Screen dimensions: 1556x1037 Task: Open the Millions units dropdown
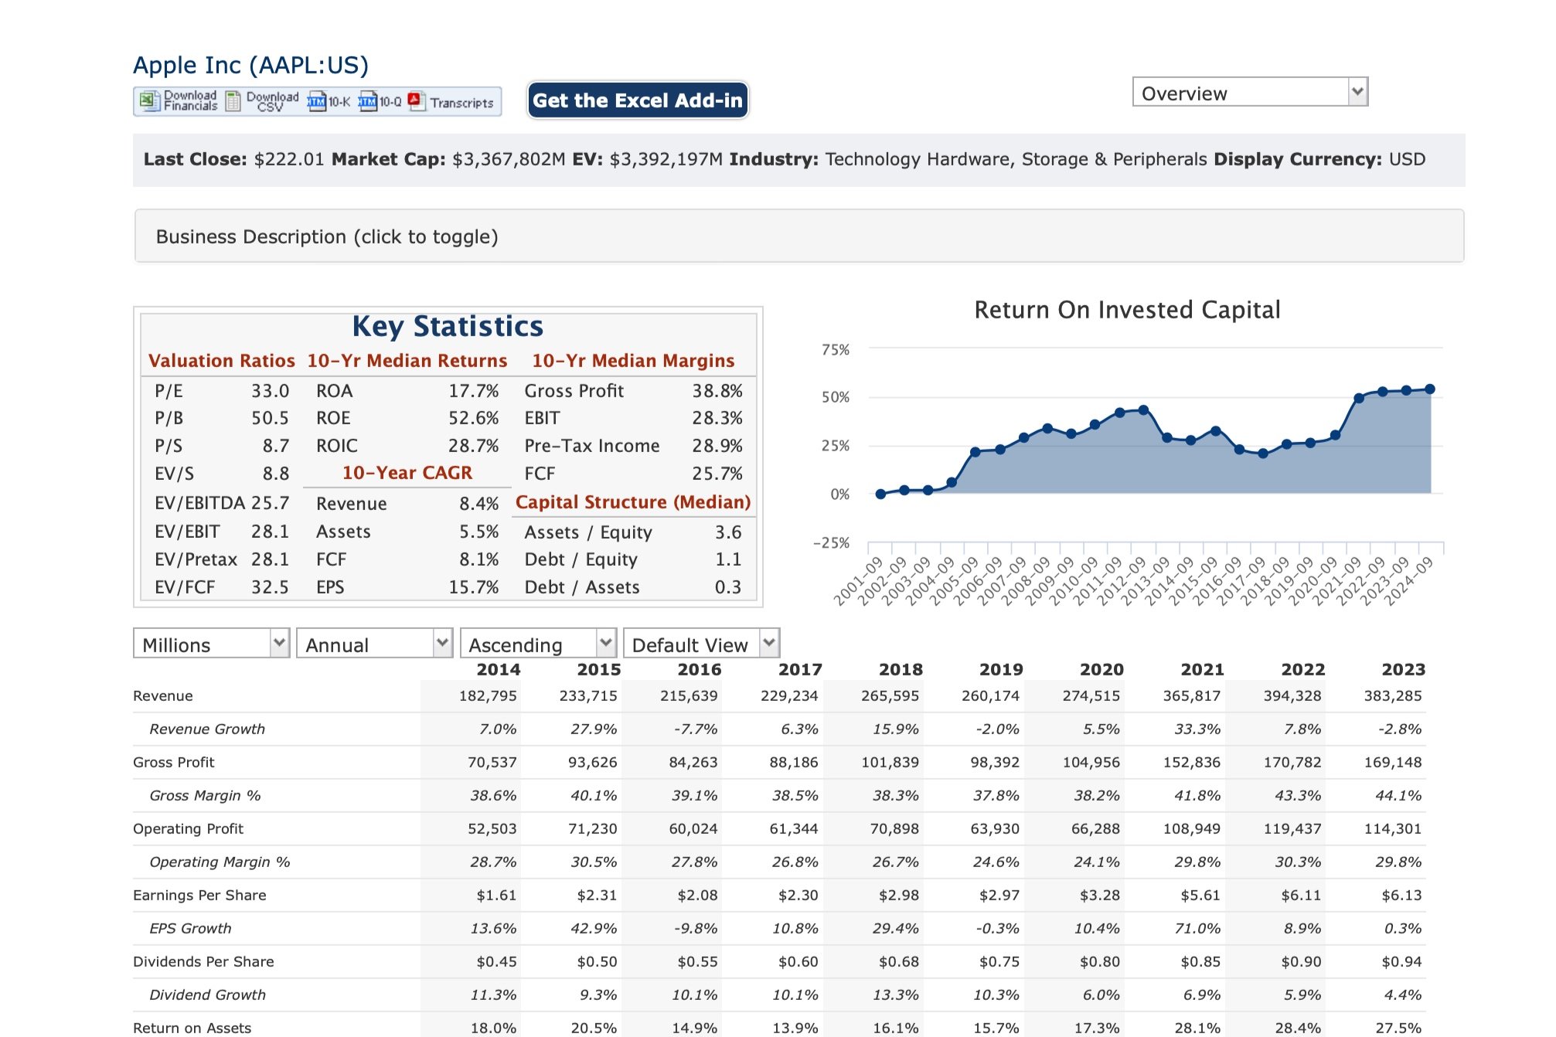[x=212, y=644]
